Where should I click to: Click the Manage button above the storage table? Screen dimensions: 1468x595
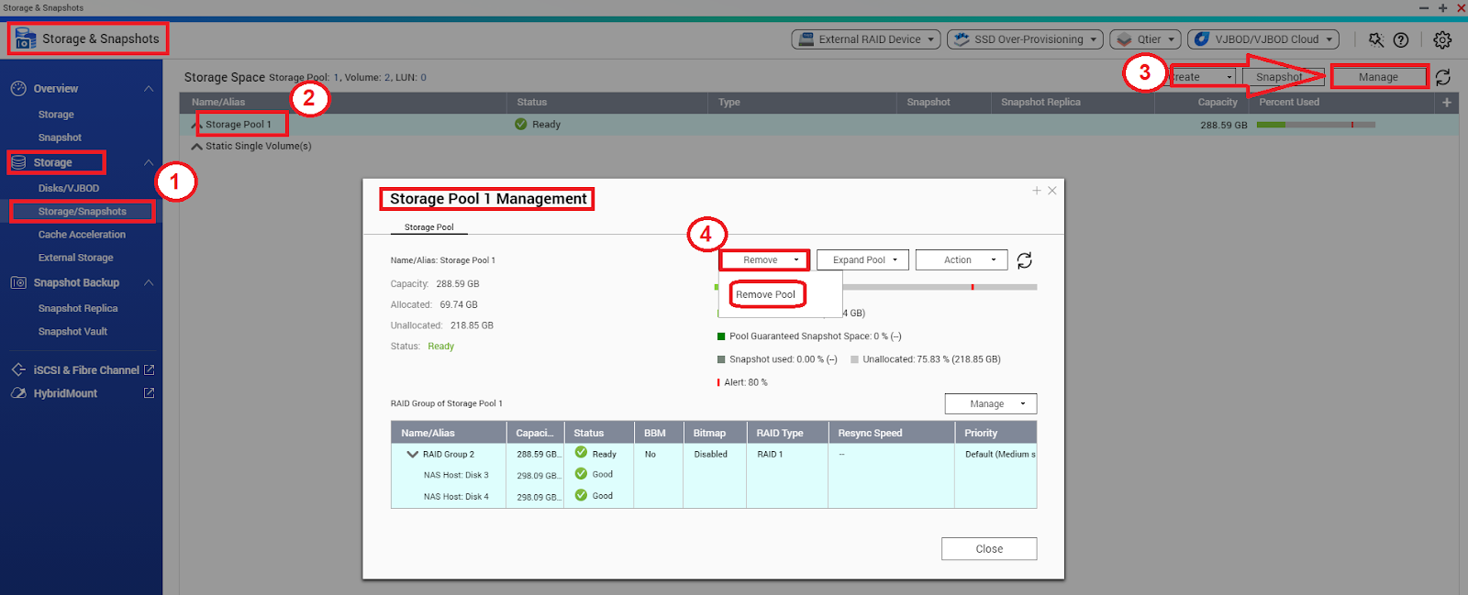1378,77
